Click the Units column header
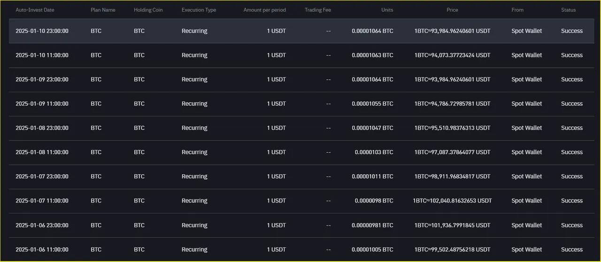Screen dimensions: 601x262 (x=387, y=10)
